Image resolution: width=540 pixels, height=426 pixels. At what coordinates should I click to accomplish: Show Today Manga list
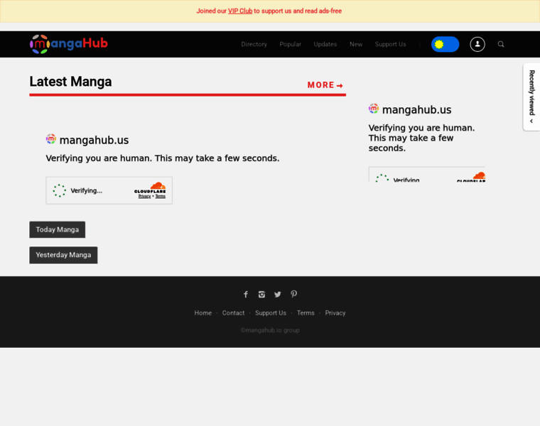[x=57, y=229]
